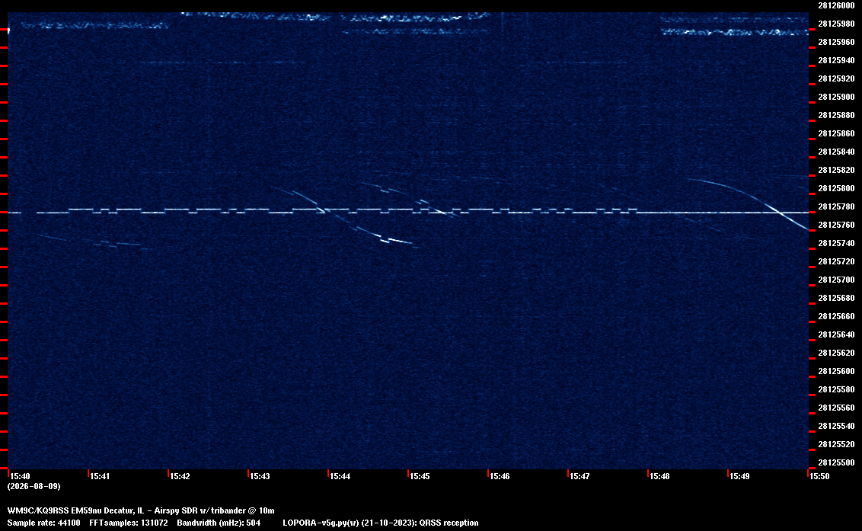Select the 28125820 frequency value

point(836,170)
